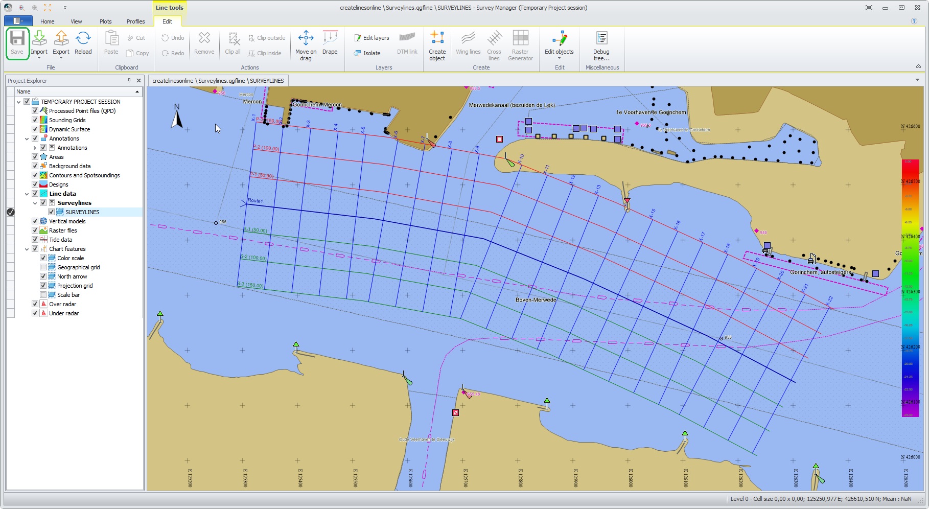
Task: Open the Debug tree tool
Action: click(x=601, y=39)
